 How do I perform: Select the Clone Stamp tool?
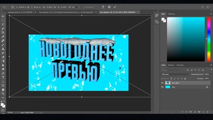point(3,49)
